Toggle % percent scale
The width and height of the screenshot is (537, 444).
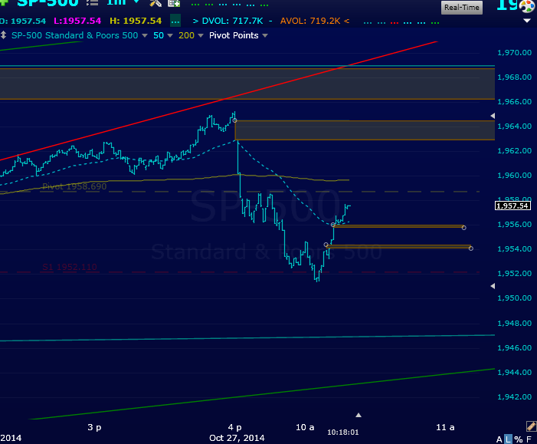pos(519,439)
